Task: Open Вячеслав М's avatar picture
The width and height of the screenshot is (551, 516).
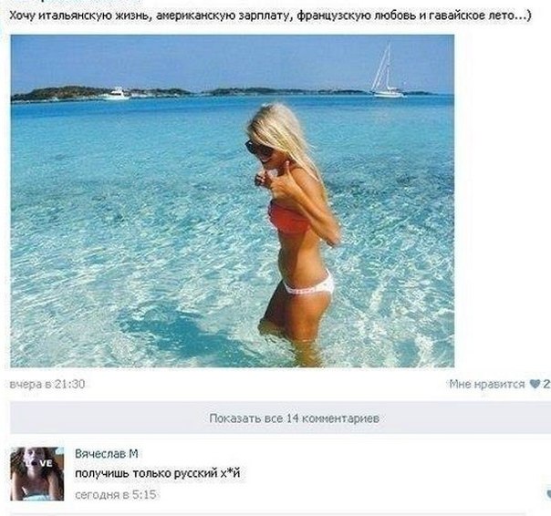Action: click(37, 473)
